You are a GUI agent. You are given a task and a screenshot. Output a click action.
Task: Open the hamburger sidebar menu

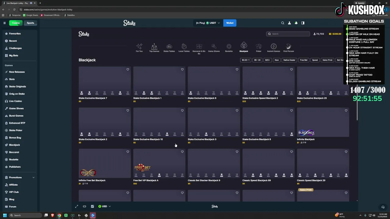(x=5, y=23)
